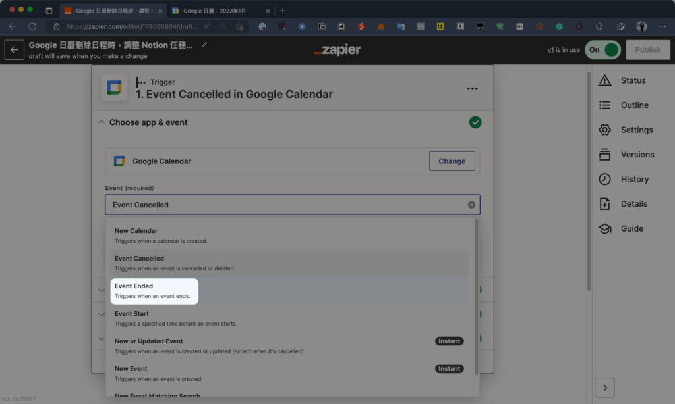Click the read aloud icon in the address bar
Screen dimensions: 675x404
[x=207, y=26]
